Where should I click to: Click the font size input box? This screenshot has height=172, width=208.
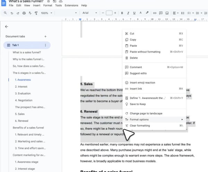[x=109, y=13]
